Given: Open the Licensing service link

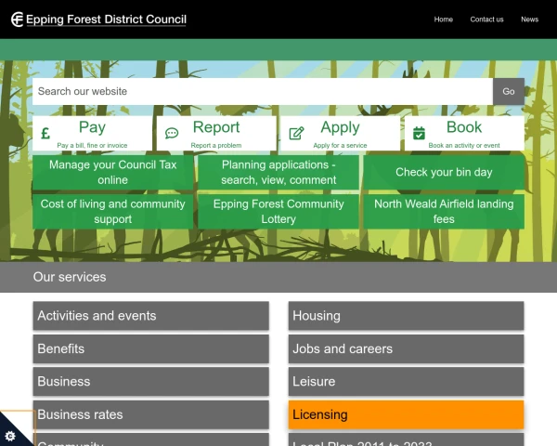Looking at the screenshot, I should (x=406, y=414).
